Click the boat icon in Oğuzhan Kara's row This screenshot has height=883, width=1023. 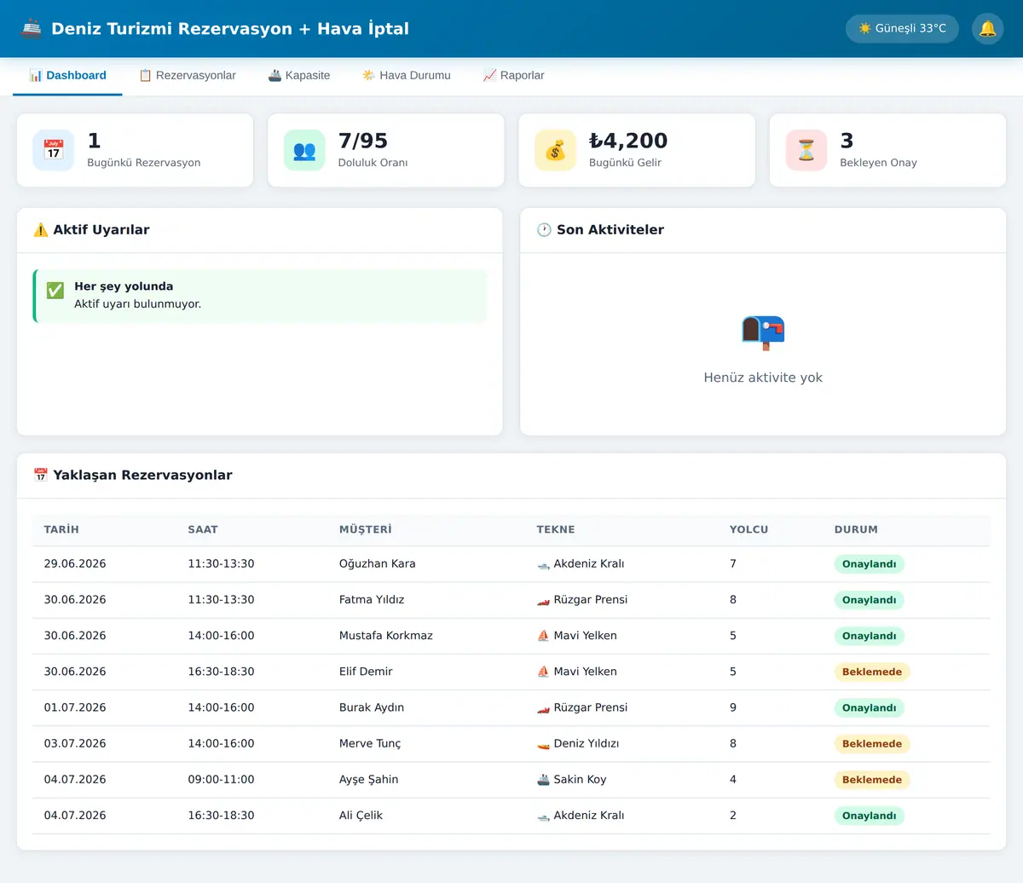coord(543,564)
